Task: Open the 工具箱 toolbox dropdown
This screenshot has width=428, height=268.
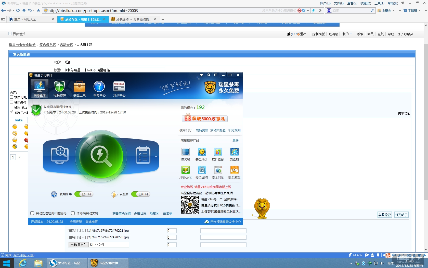Action: pos(419,10)
